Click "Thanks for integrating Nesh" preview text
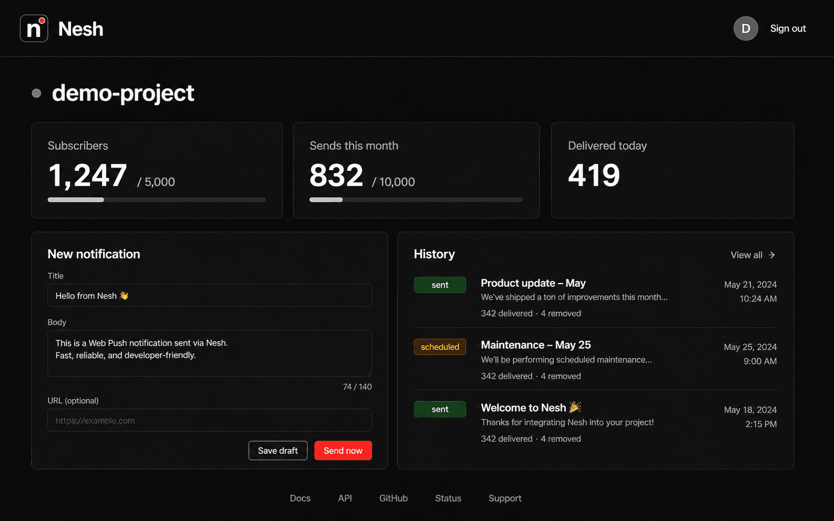 coord(567,422)
